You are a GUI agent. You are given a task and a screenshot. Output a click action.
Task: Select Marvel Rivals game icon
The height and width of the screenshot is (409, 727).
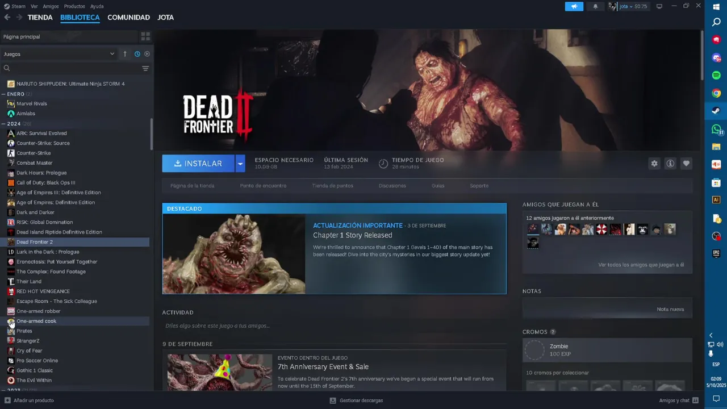(x=11, y=103)
